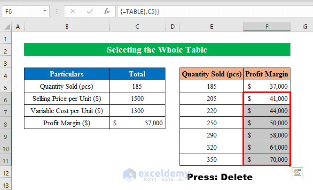Click the blue Particulars header cell
This screenshot has height=190, width=313.
coord(67,74)
